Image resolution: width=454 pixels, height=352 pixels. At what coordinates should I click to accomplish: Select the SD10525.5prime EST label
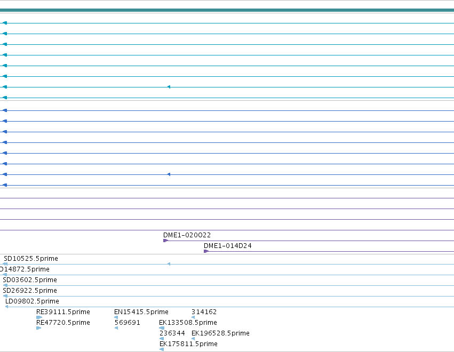click(x=31, y=259)
